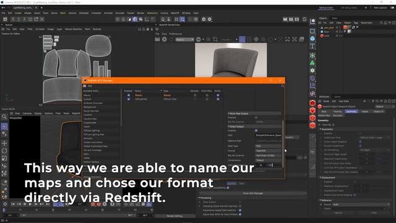Open the Format dropdown showing OpenEXR

pyautogui.click(x=268, y=151)
